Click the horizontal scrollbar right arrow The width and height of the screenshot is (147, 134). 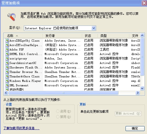[x=138, y=93]
